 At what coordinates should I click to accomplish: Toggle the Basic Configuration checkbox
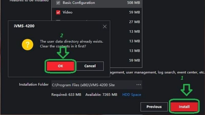coord(58,3)
